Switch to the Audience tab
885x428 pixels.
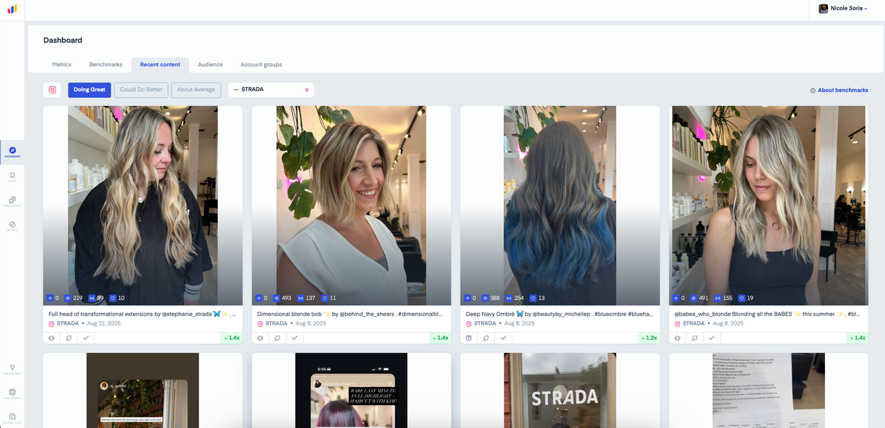point(210,64)
